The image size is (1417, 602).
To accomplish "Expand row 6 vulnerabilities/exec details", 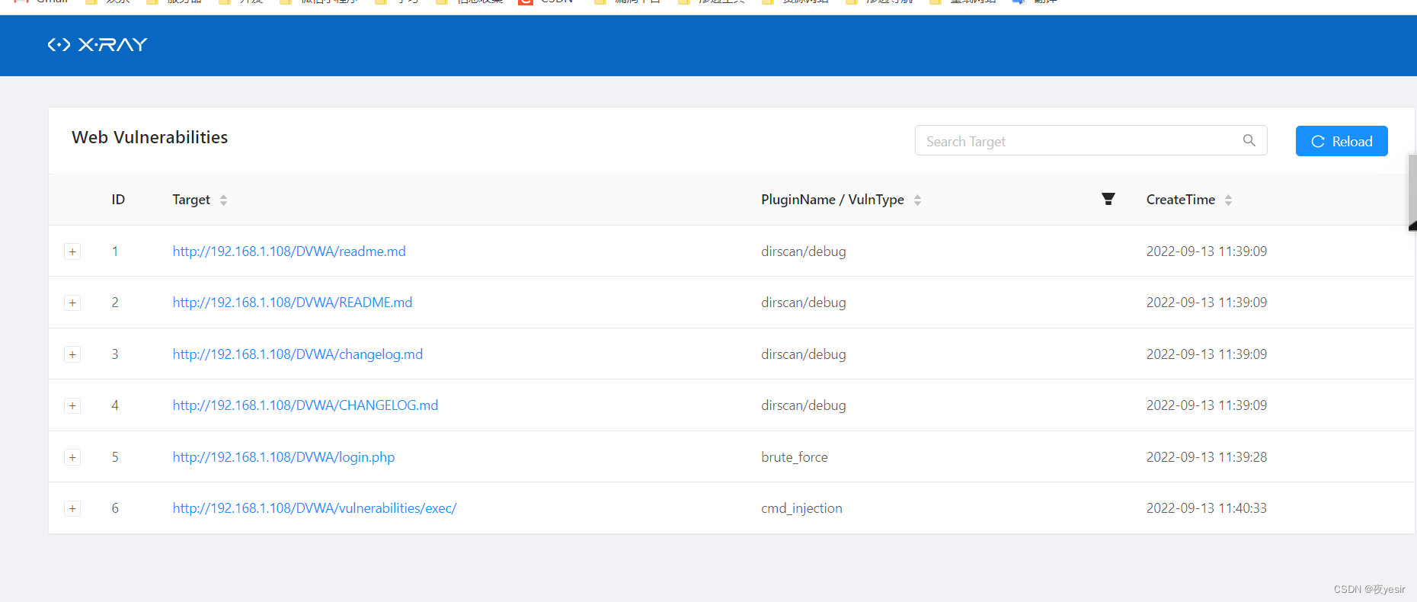I will 72,508.
